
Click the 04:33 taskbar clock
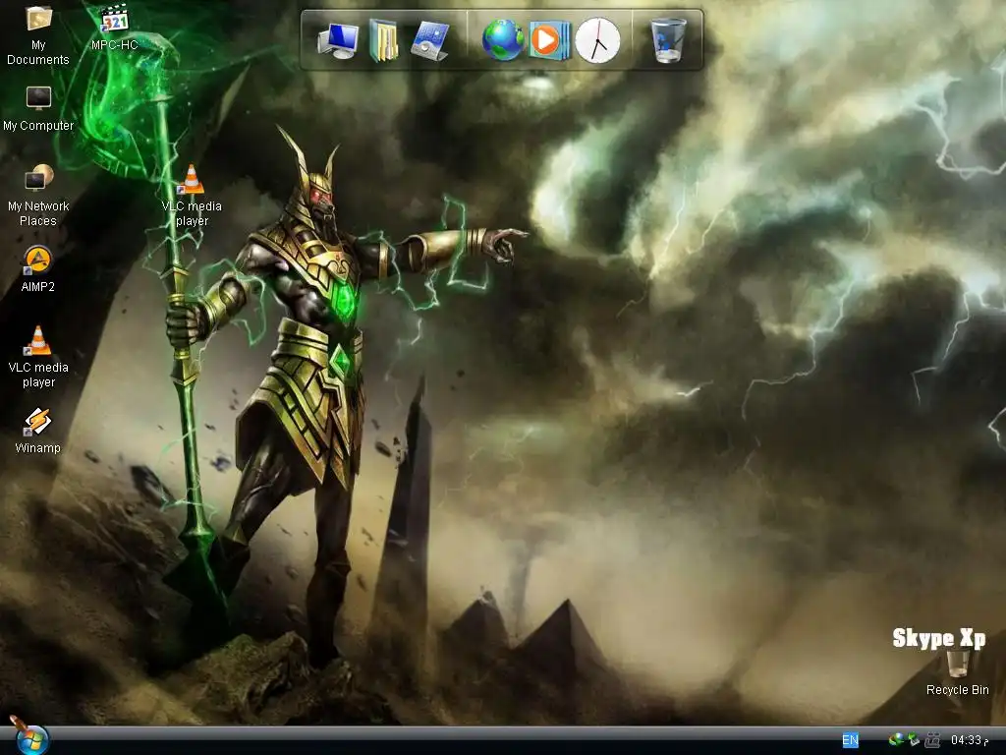(x=970, y=740)
